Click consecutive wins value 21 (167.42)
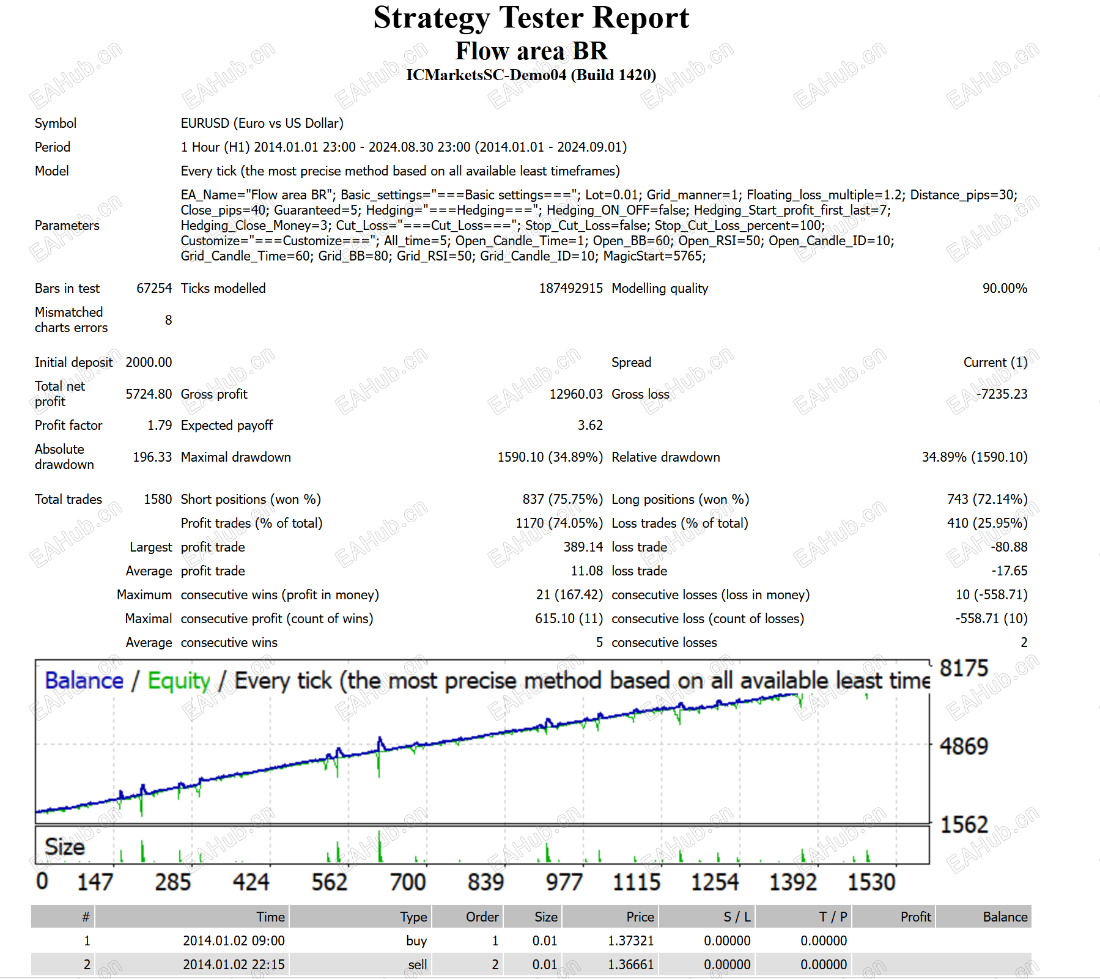1100x979 pixels. (x=569, y=595)
